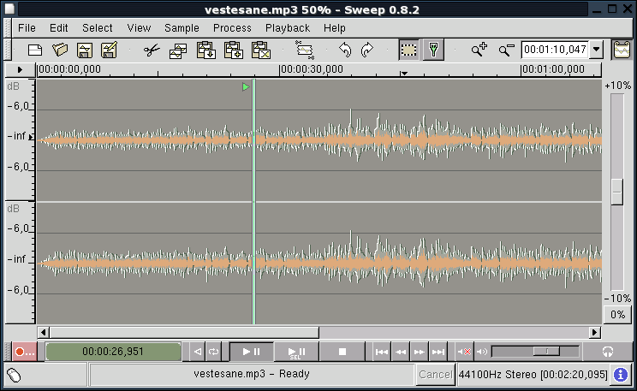
Task: Click the New file icon
Action: [x=35, y=50]
